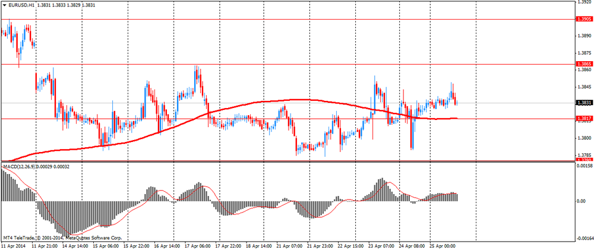Click the 1.3800 price scale value

583,138
